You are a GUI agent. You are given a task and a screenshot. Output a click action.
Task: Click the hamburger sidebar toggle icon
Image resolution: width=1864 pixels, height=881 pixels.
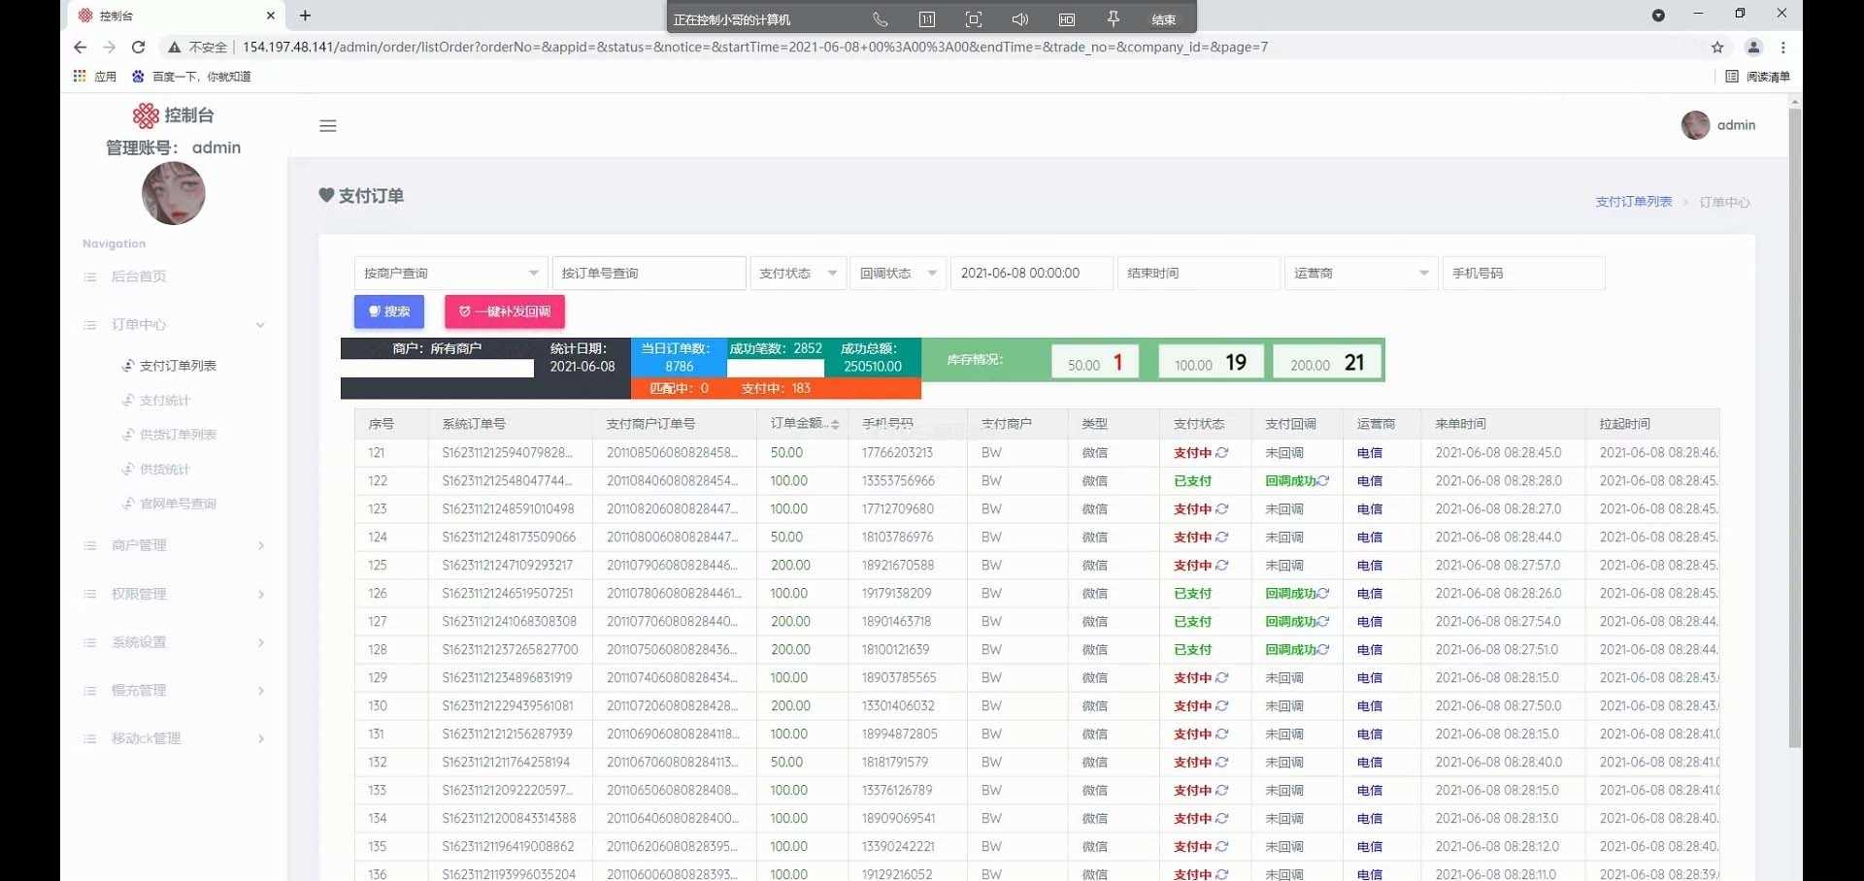pyautogui.click(x=328, y=126)
